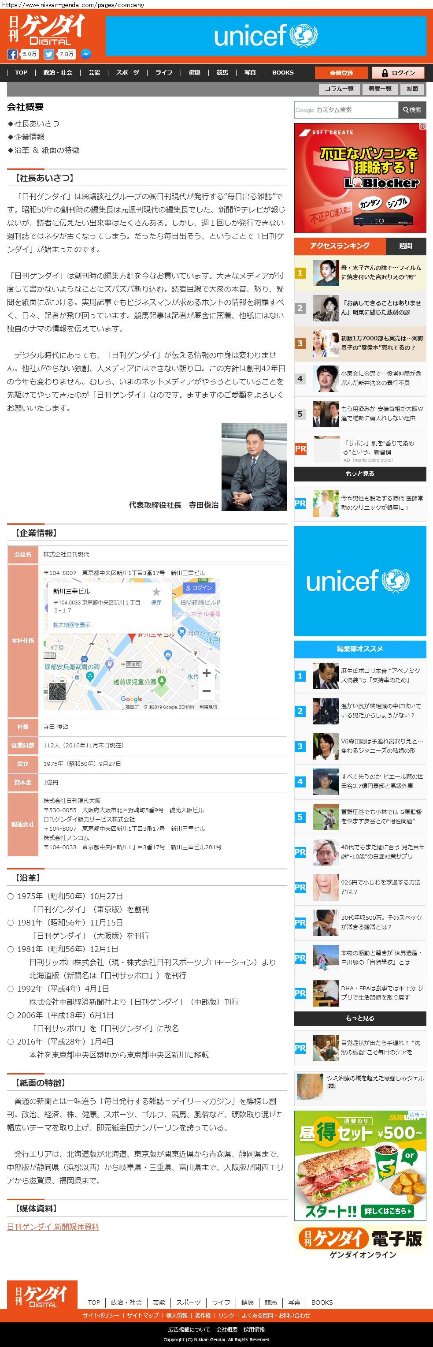
Task: Click the unicef top banner ad
Action: (x=266, y=36)
